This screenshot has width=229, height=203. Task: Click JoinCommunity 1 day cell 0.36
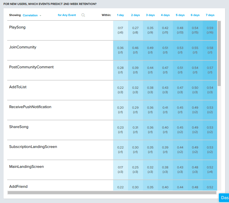click(120, 50)
